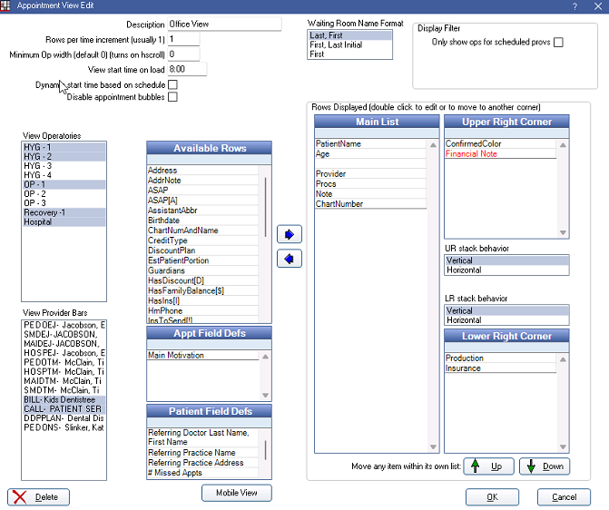Enable dynamic start time based on schedule
Viewport: 609px width, 510px height.
pyautogui.click(x=172, y=84)
